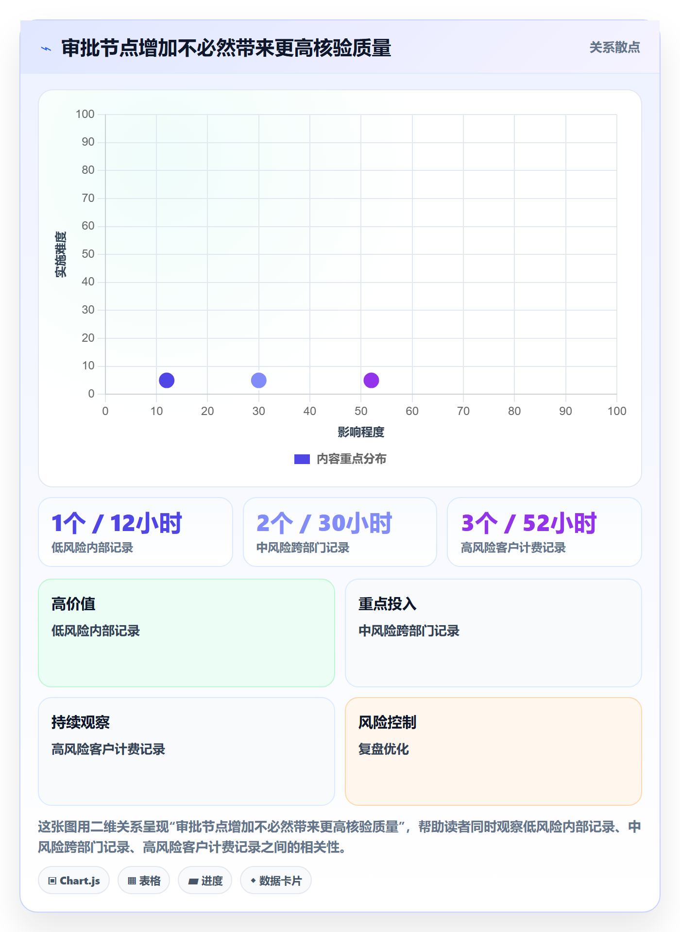
Task: Click the 实施难度 y-axis title
Action: [61, 254]
